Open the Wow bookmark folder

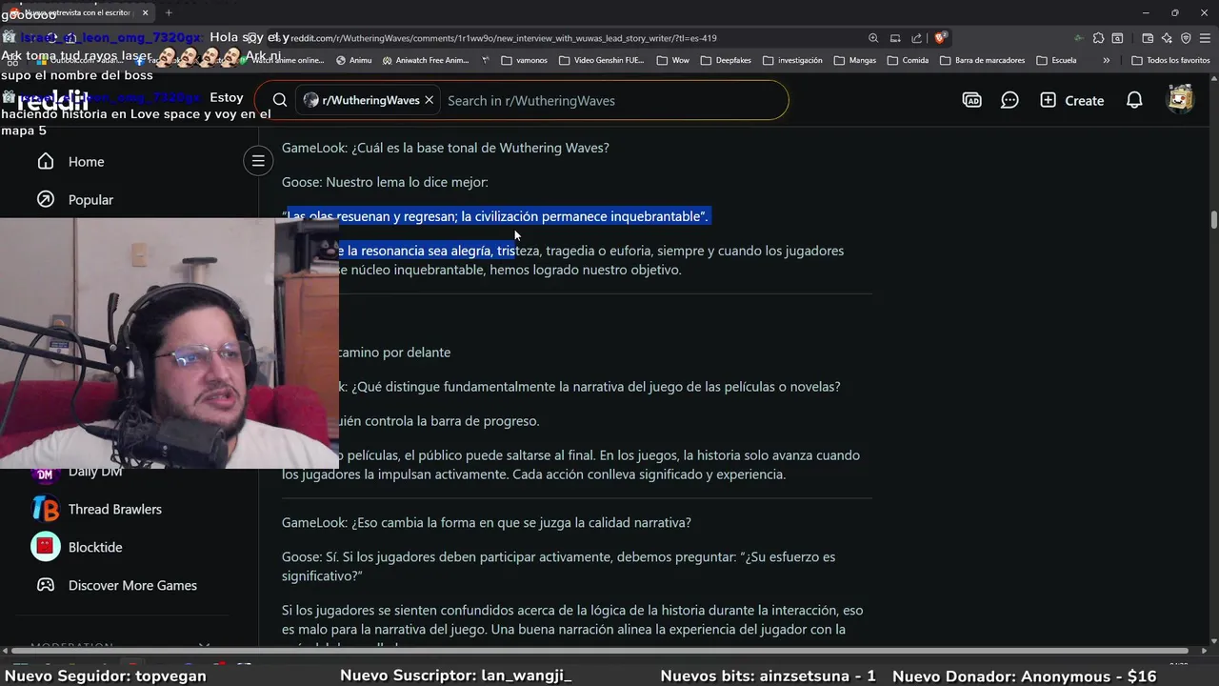point(672,60)
